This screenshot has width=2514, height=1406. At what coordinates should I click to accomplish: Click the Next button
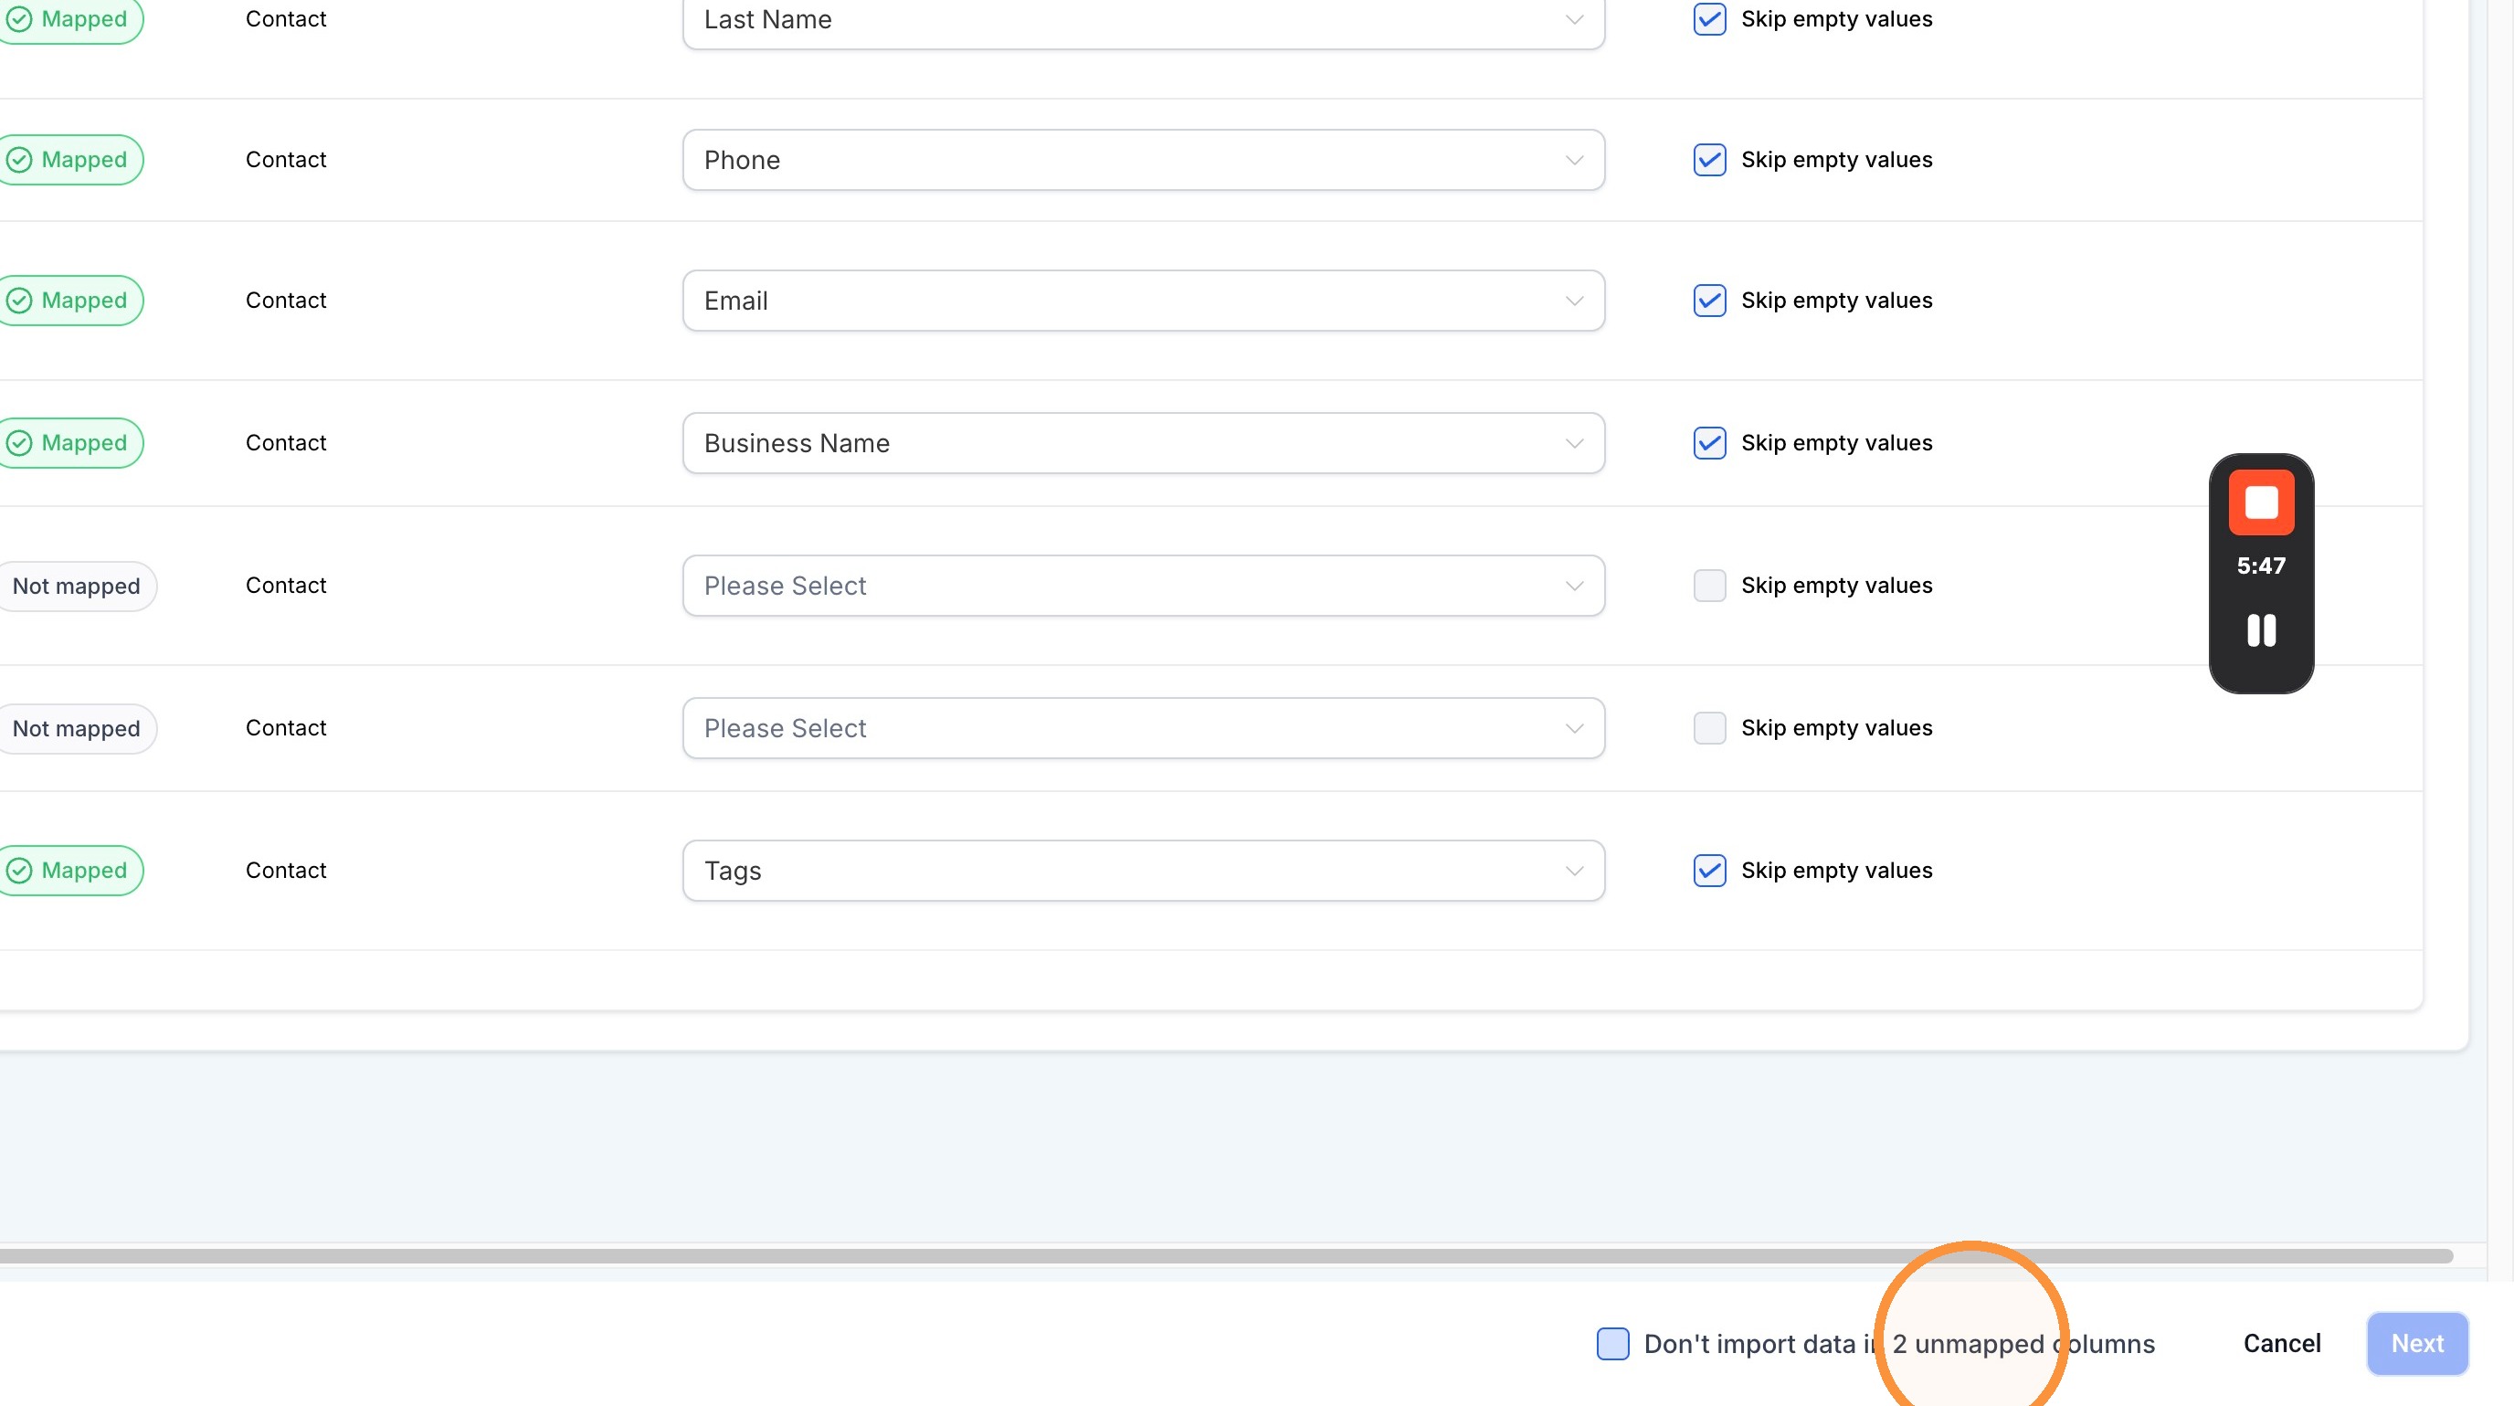[2416, 1344]
